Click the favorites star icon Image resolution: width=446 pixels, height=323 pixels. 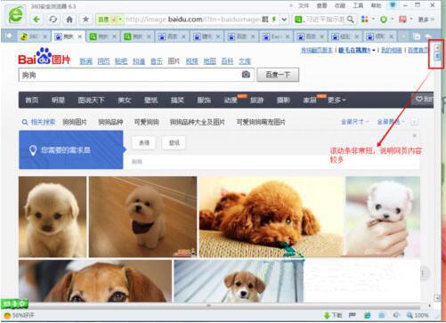85,20
